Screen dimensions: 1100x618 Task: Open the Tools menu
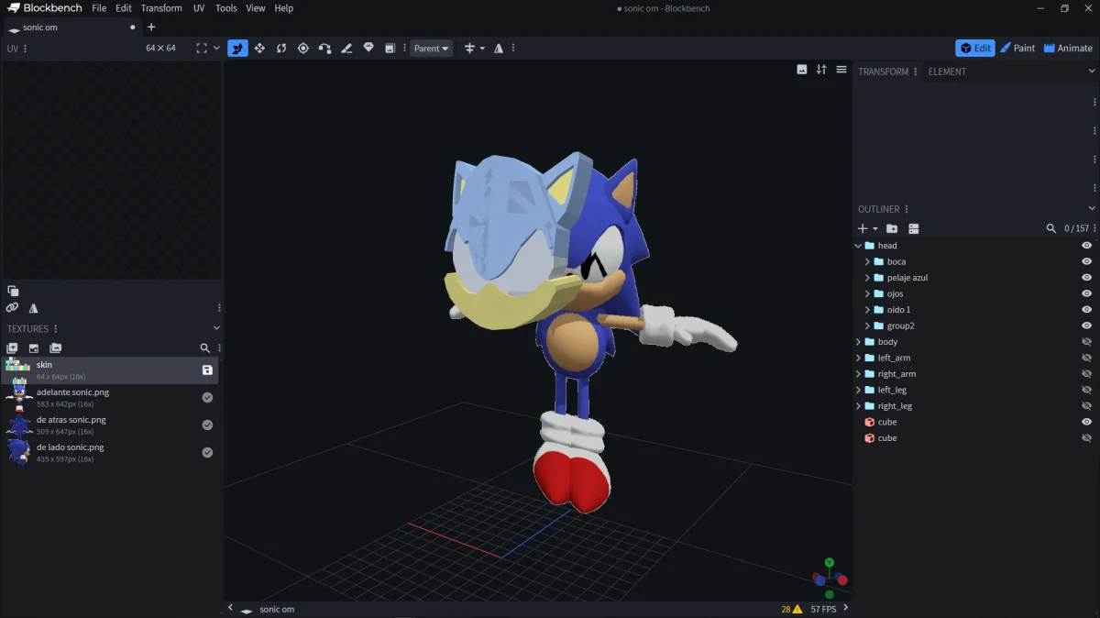pyautogui.click(x=225, y=8)
